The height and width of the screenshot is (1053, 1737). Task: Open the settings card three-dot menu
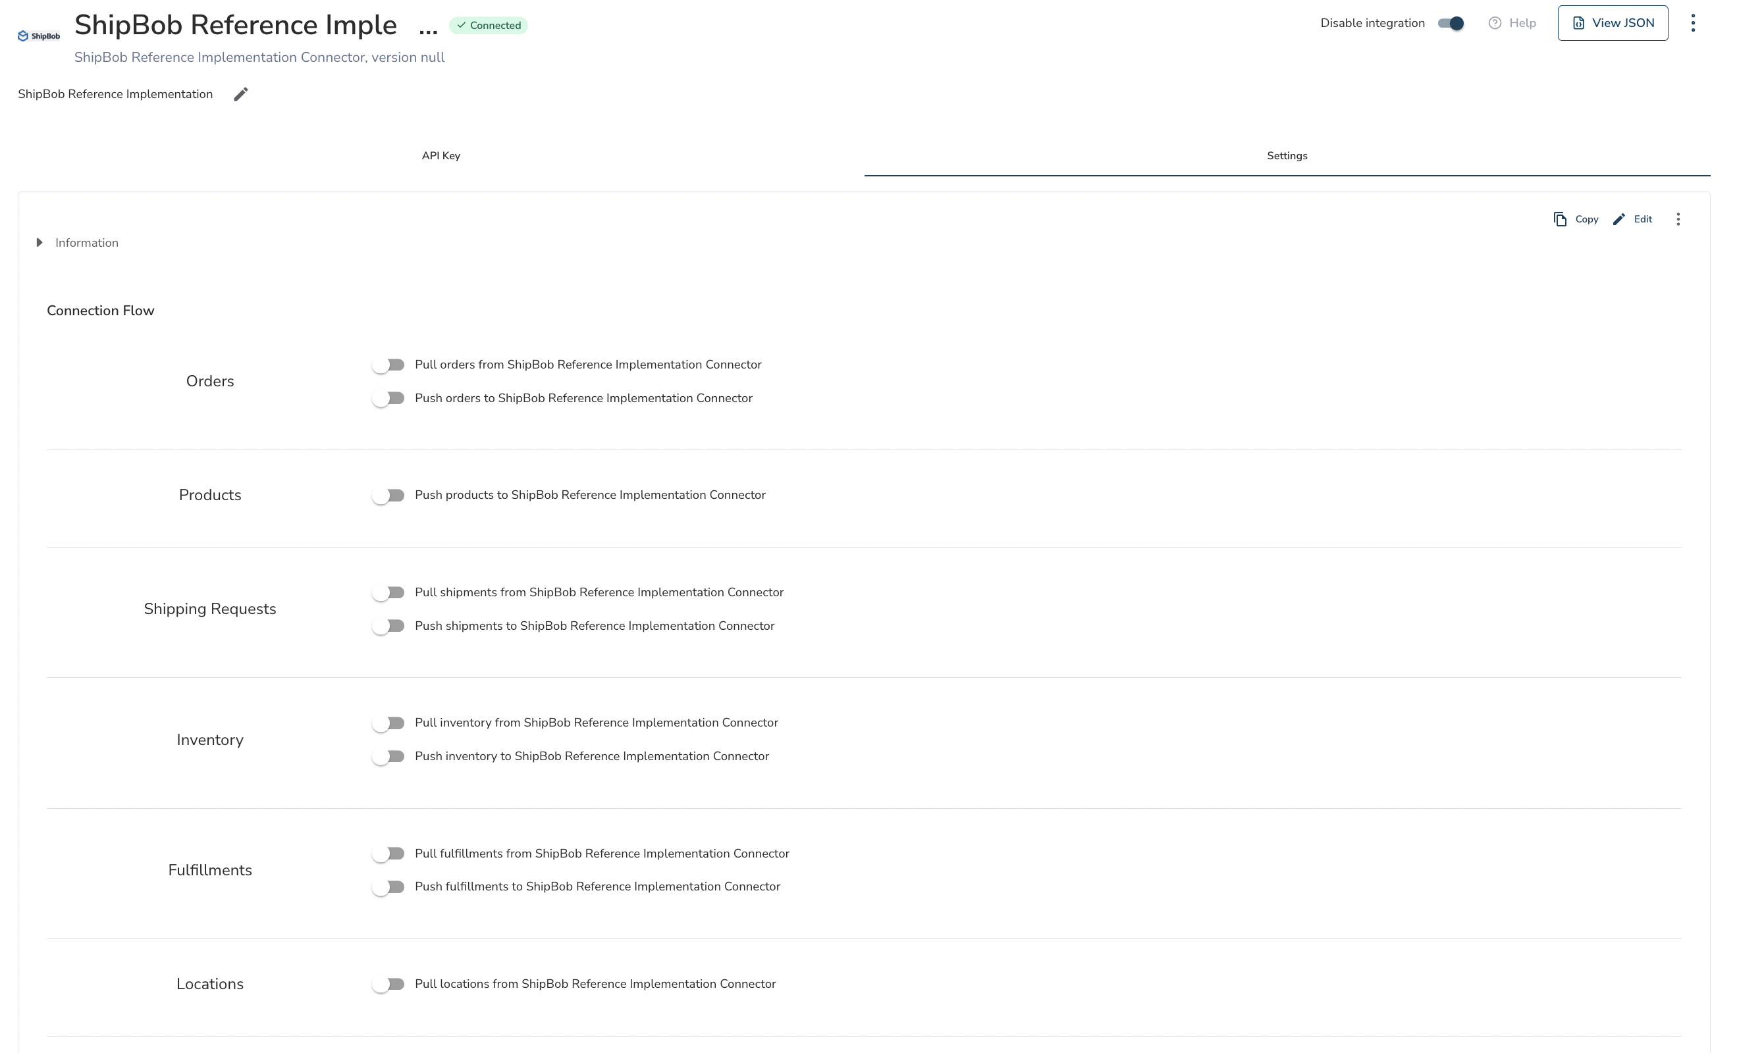click(1678, 219)
